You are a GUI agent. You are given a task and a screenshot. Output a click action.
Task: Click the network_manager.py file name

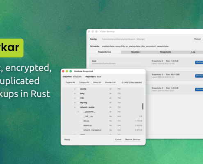tap(92, 130)
